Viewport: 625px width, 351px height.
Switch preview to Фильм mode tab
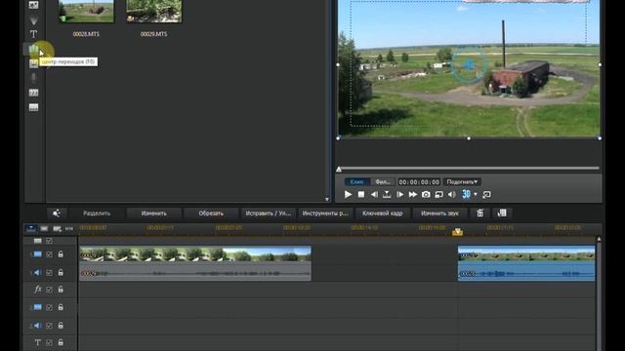click(x=383, y=182)
